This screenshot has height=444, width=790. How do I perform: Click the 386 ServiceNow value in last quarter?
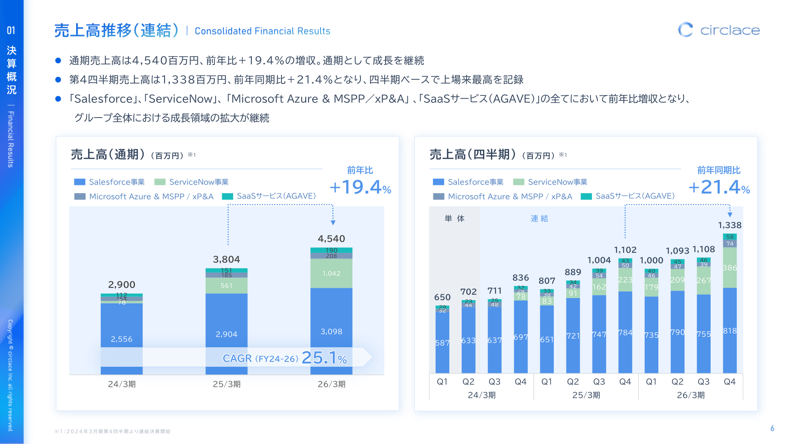click(x=730, y=268)
